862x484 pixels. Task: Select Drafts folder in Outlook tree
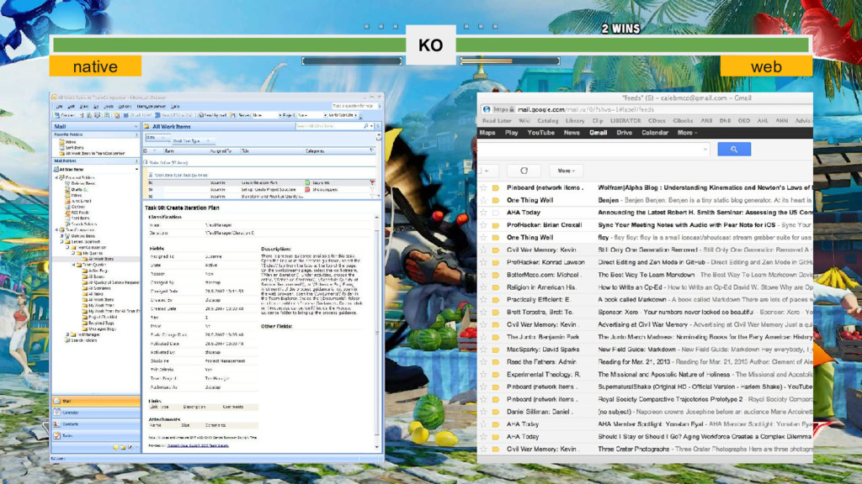click(77, 189)
